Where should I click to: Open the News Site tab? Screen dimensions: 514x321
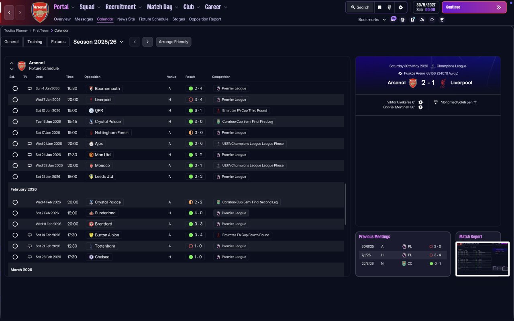tap(126, 19)
